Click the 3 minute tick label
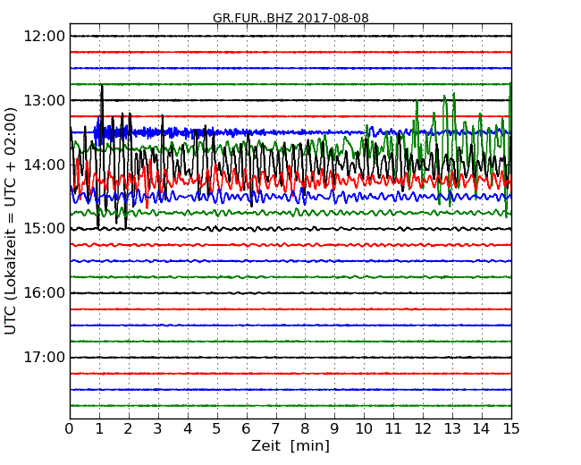 pos(158,428)
